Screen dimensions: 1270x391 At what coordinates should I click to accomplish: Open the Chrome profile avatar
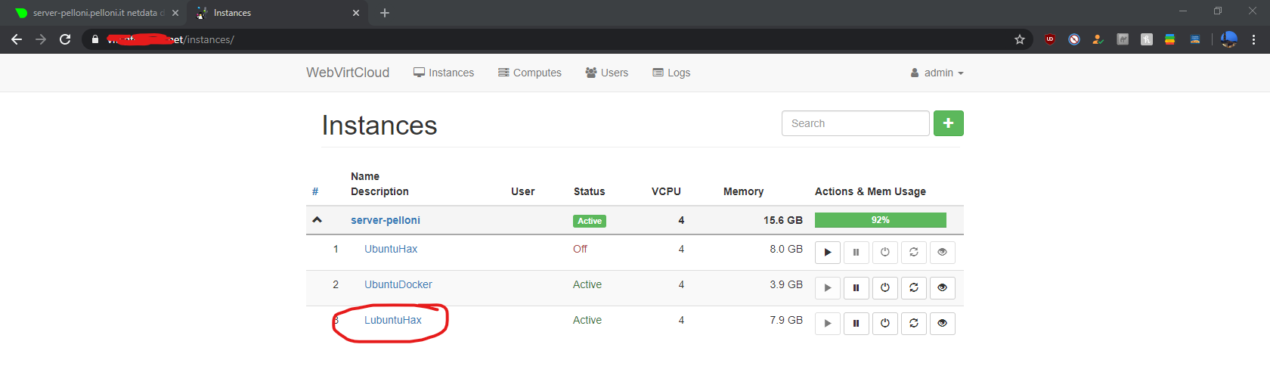(x=1229, y=39)
